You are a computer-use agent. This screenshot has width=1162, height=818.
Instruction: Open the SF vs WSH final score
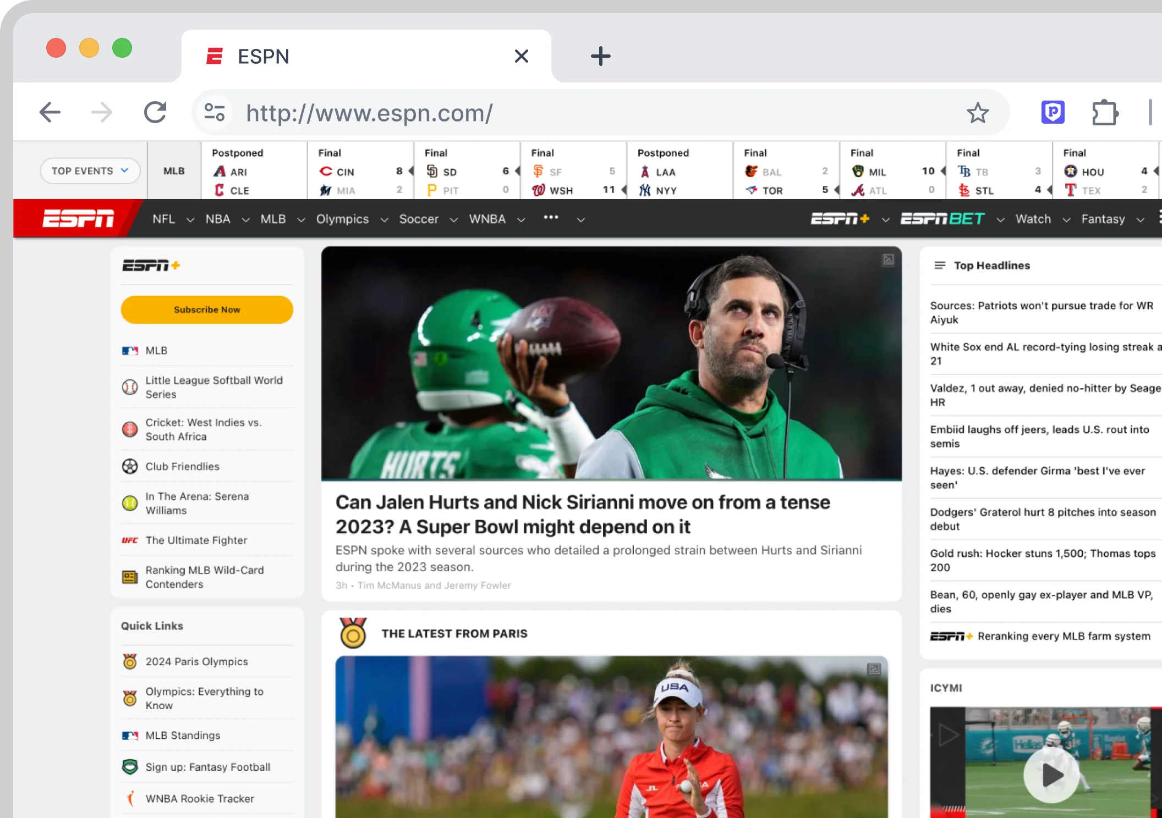point(573,172)
